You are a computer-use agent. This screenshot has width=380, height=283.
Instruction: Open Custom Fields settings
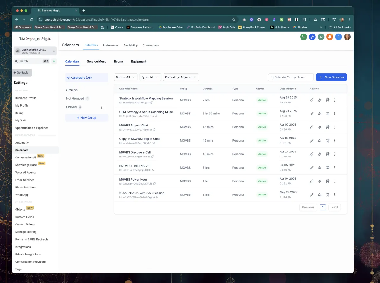[x=24, y=217]
